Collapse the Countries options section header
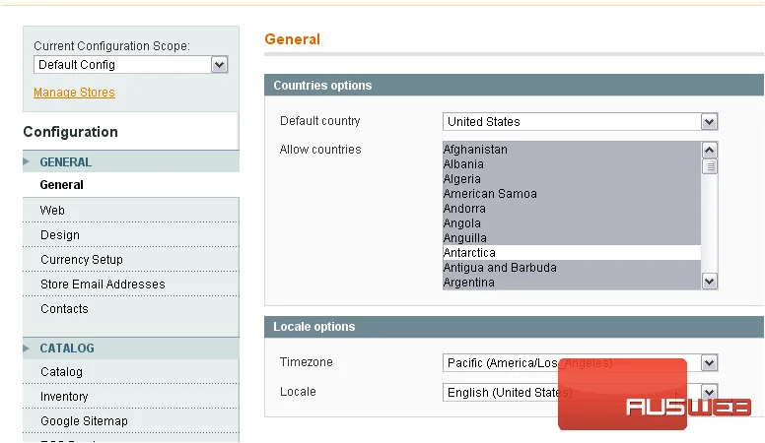This screenshot has width=765, height=443. (x=514, y=86)
